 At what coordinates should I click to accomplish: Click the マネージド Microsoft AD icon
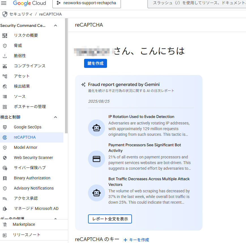[x=5, y=209]
